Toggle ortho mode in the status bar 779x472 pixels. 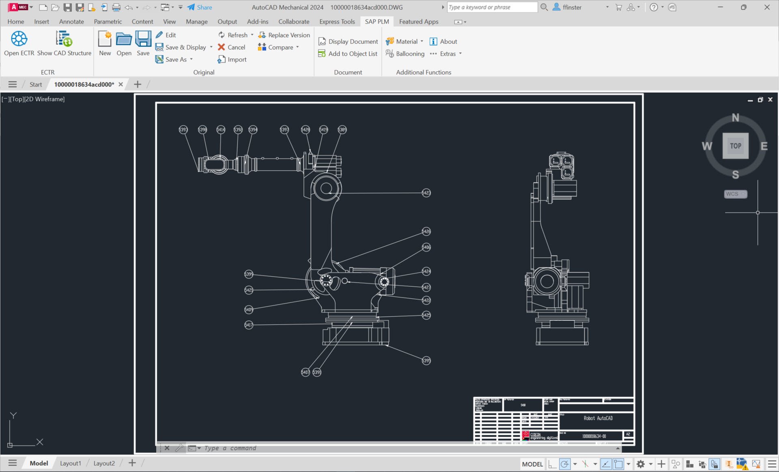pyautogui.click(x=552, y=464)
